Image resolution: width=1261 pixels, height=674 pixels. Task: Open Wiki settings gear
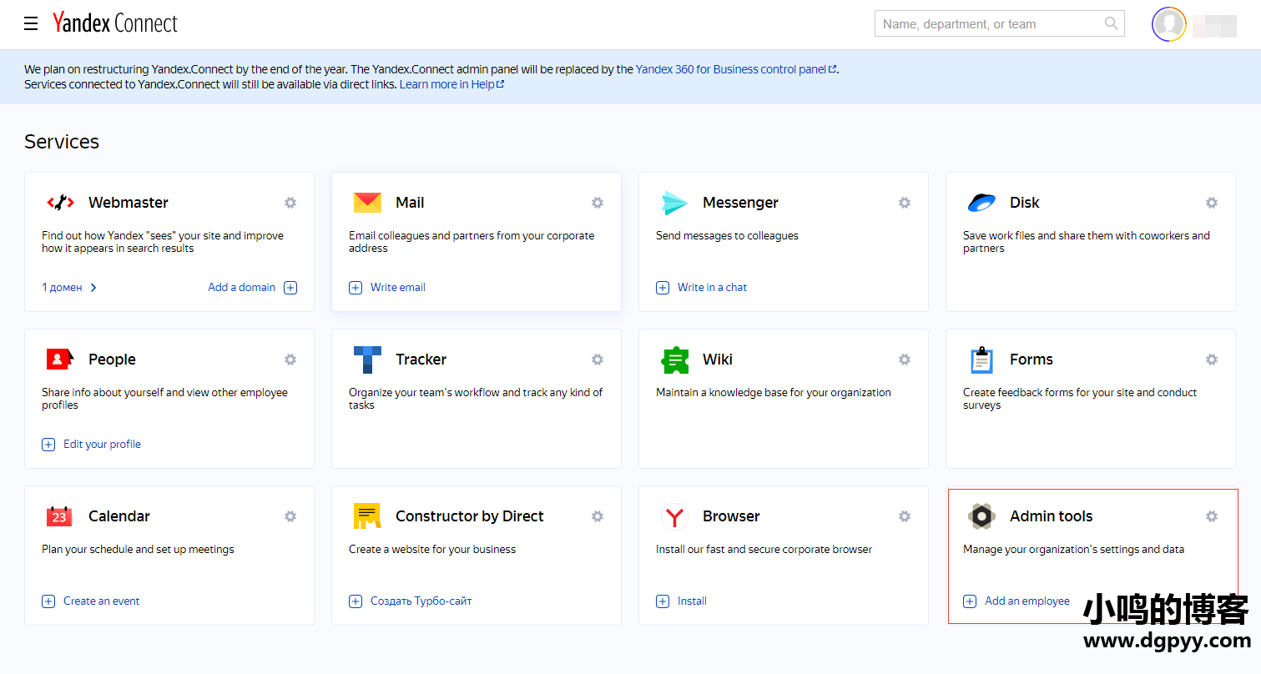click(905, 360)
